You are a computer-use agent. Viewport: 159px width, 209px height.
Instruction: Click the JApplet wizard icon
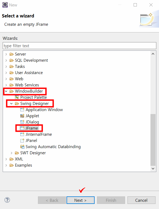(22, 116)
